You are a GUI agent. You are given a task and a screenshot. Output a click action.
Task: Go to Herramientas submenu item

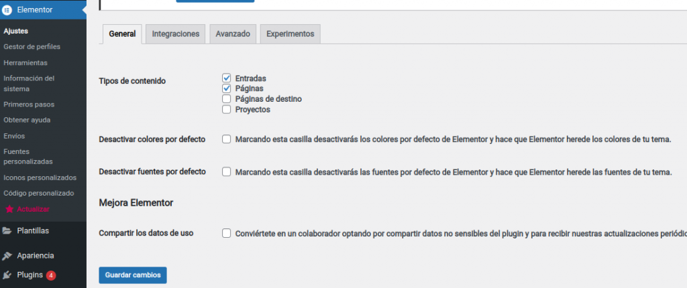25,62
